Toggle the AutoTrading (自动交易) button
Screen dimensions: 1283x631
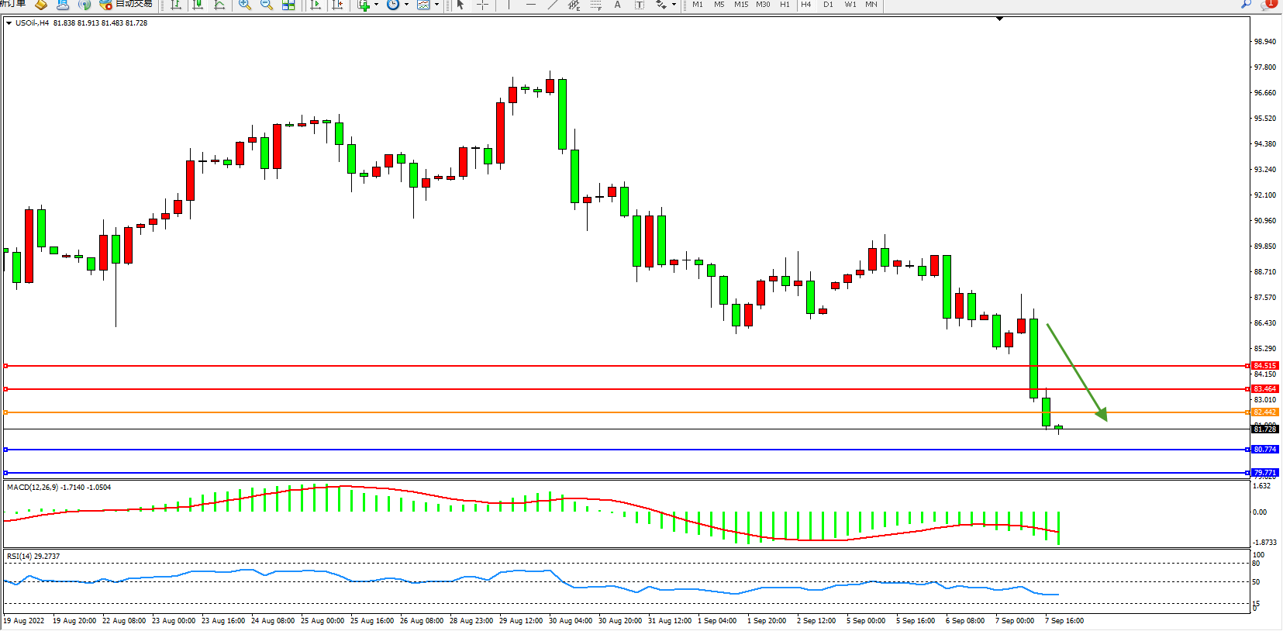click(x=128, y=4)
